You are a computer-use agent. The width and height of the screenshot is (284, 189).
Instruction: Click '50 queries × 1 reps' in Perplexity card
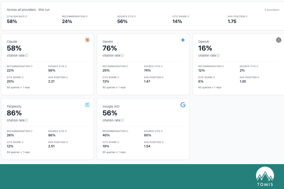[x=18, y=152]
